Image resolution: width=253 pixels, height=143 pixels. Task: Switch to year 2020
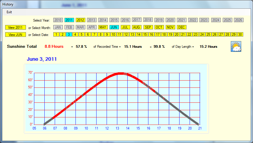pyautogui.click(x=170, y=20)
